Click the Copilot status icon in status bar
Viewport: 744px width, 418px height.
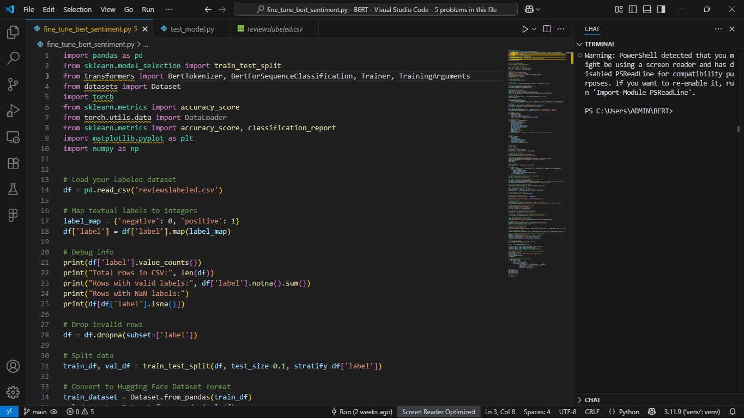[x=651, y=412]
